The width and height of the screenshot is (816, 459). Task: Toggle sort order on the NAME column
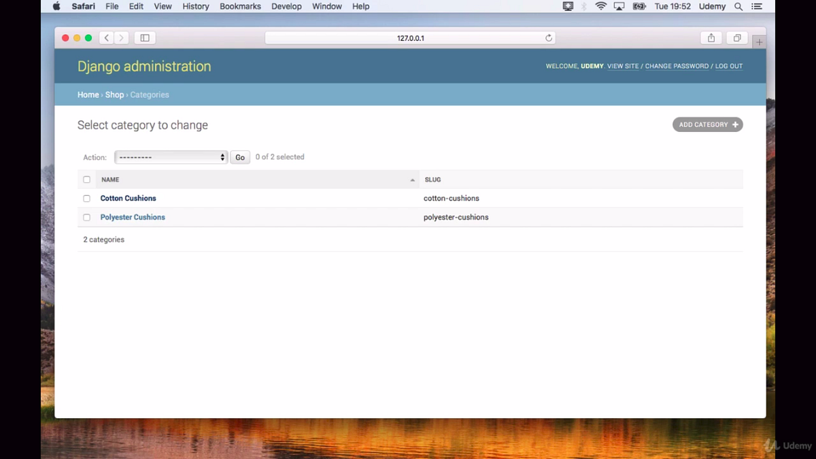click(109, 179)
